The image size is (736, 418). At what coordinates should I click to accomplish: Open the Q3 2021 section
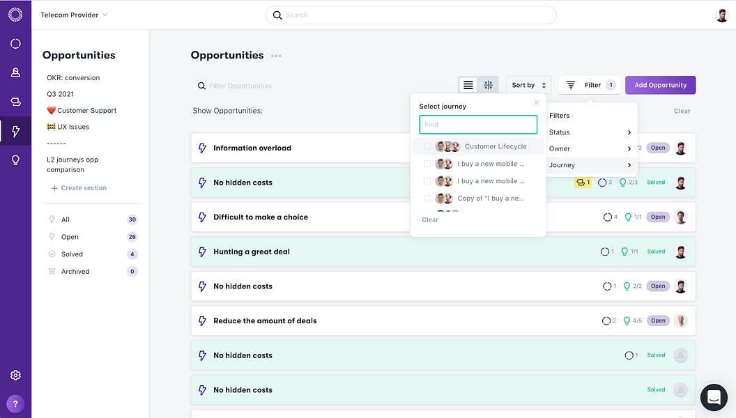tap(60, 94)
